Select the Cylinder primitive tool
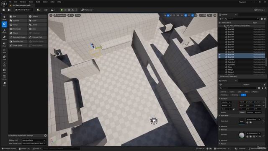Image resolution: width=268 pixels, height=151 pixels. coord(18,21)
